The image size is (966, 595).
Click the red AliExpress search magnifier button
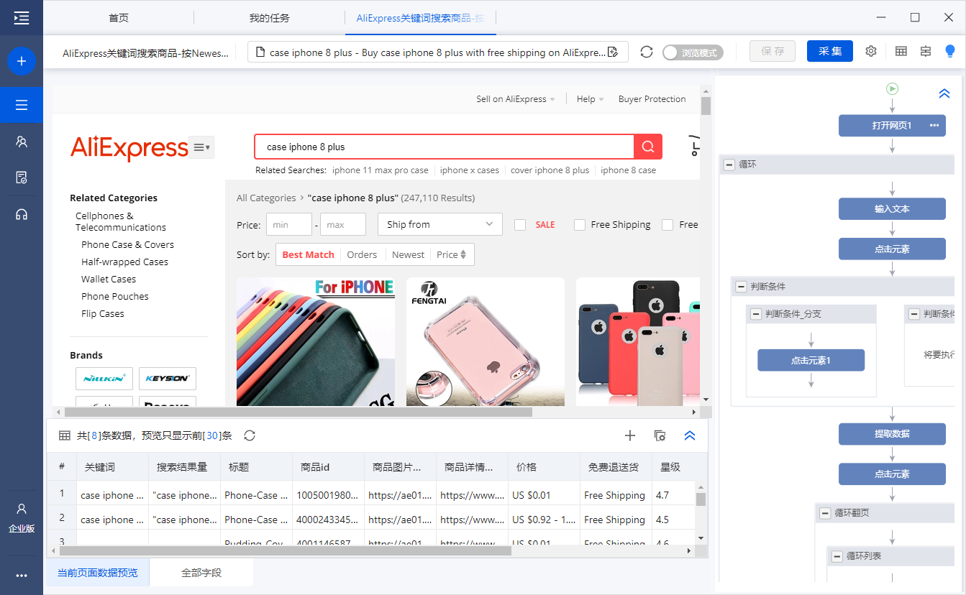(648, 147)
